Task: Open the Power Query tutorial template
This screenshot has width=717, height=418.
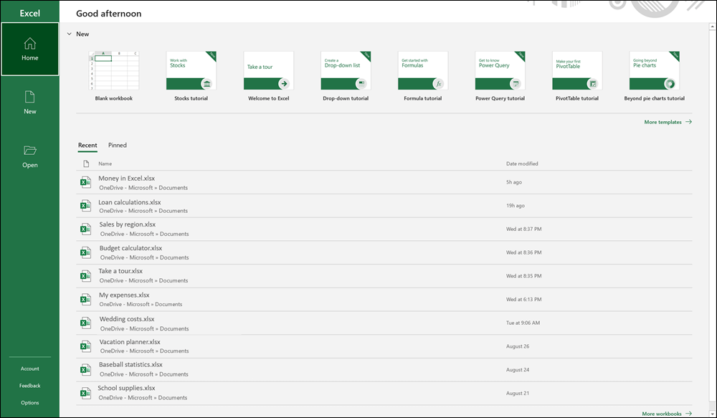Action: pos(500,76)
